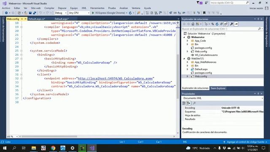Image resolution: width=270 pixels, height=152 pixels.
Task: Select the Encoding property row
Action: pos(223,108)
